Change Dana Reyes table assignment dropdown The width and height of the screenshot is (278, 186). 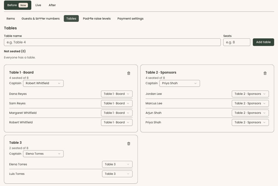click(x=117, y=94)
